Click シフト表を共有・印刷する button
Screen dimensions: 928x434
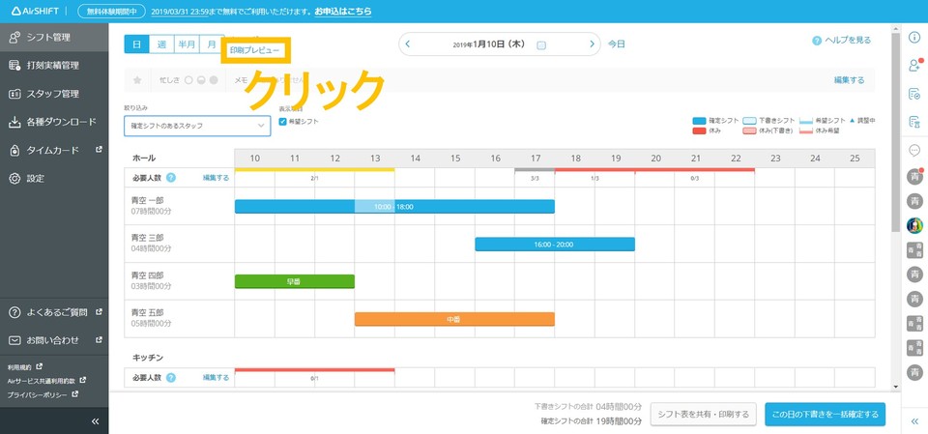[703, 414]
